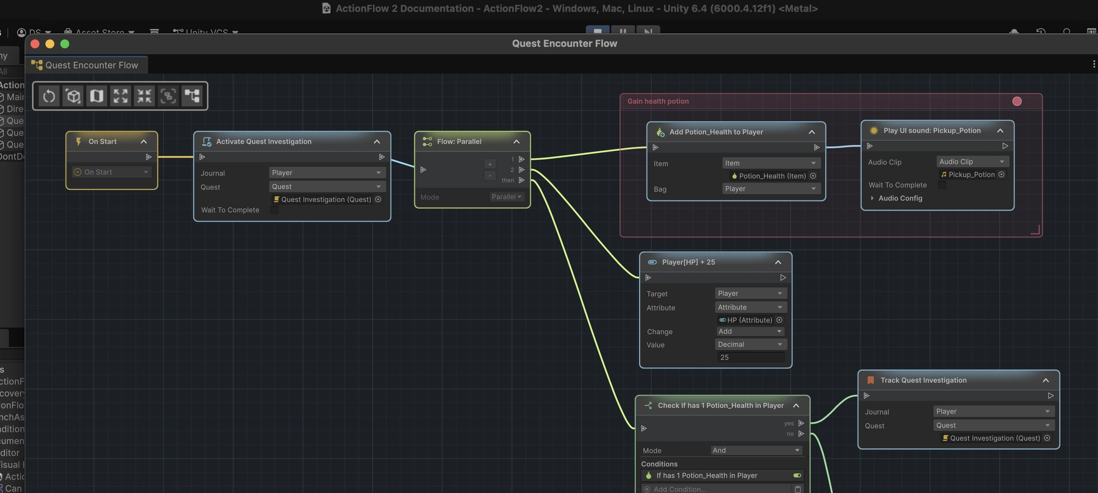This screenshot has width=1098, height=493.
Task: Click the 'yes' output port of Check node
Action: point(801,423)
